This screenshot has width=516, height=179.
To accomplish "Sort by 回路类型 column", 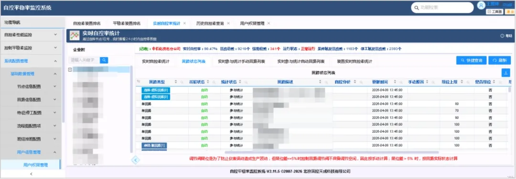I will click(x=176, y=81).
